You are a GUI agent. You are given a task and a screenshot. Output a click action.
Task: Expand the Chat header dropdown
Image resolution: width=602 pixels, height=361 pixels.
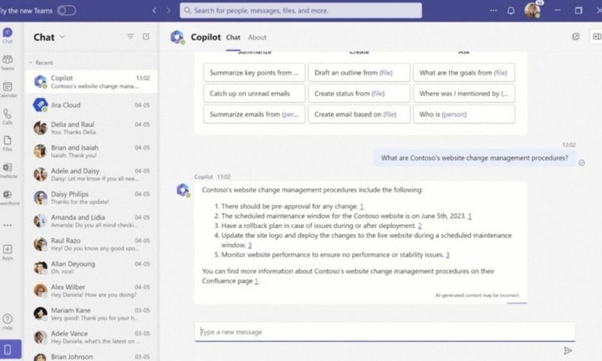click(x=62, y=38)
